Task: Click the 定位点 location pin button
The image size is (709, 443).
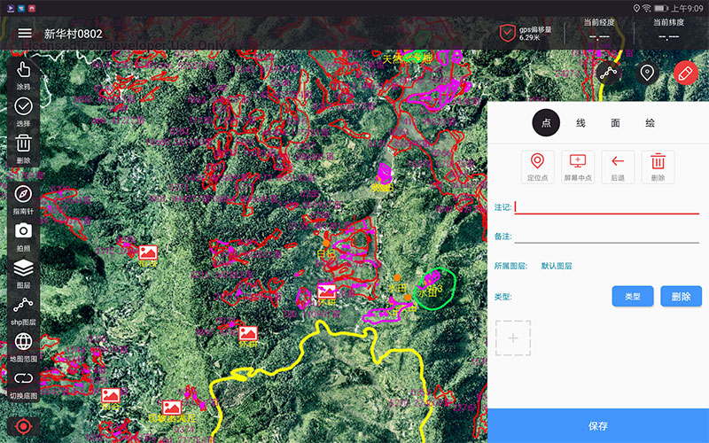Action: pos(538,167)
